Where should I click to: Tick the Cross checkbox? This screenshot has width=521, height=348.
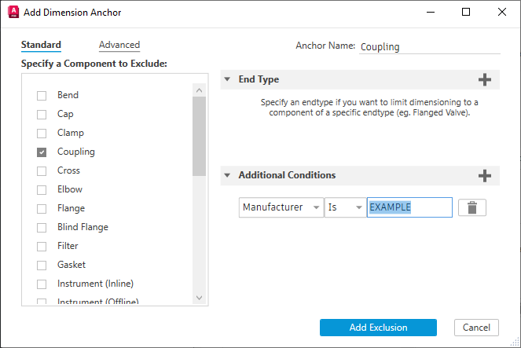point(42,171)
